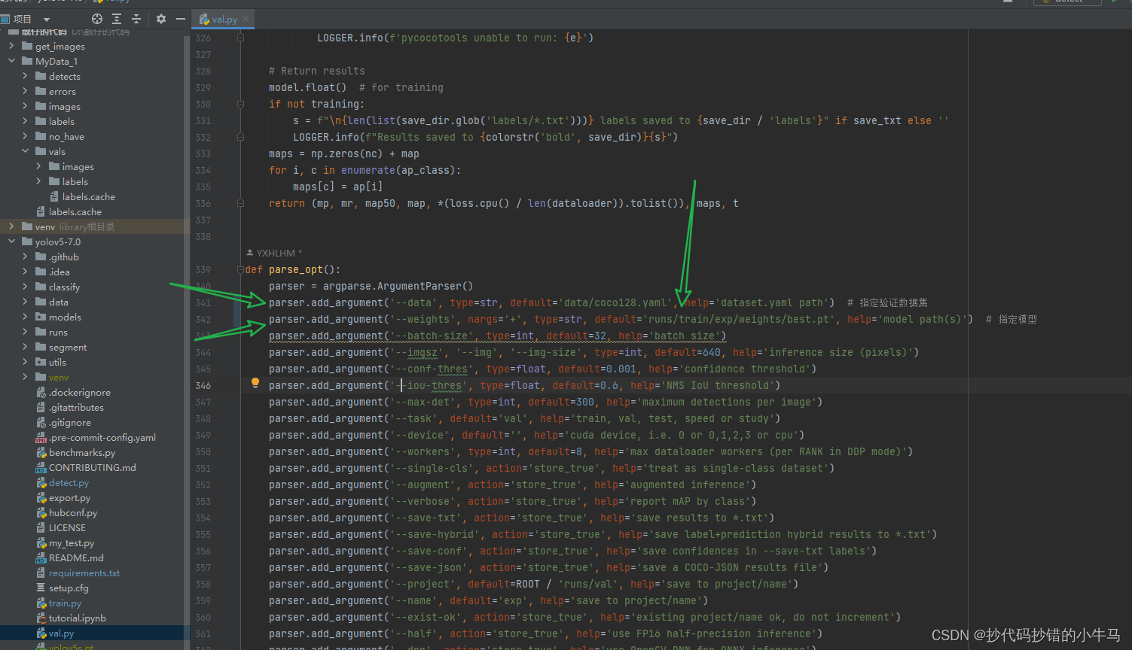
Task: Select the segment folder
Action: pyautogui.click(x=68, y=347)
